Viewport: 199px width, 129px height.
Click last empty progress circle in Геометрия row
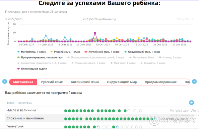140,127
